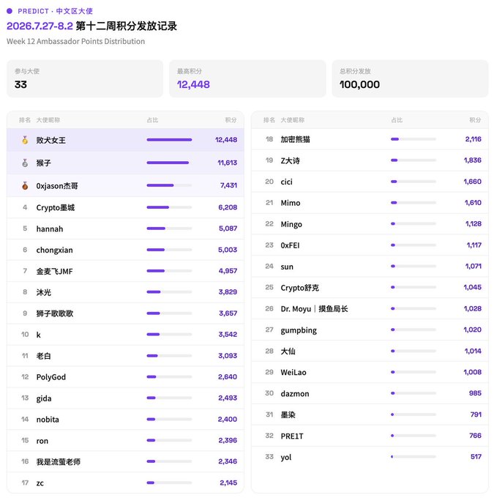This screenshot has height=498, width=494.
Task: Click the left table 占比 column header
Action: (x=152, y=120)
